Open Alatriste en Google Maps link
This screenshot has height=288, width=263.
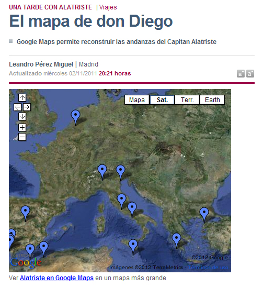point(56,278)
